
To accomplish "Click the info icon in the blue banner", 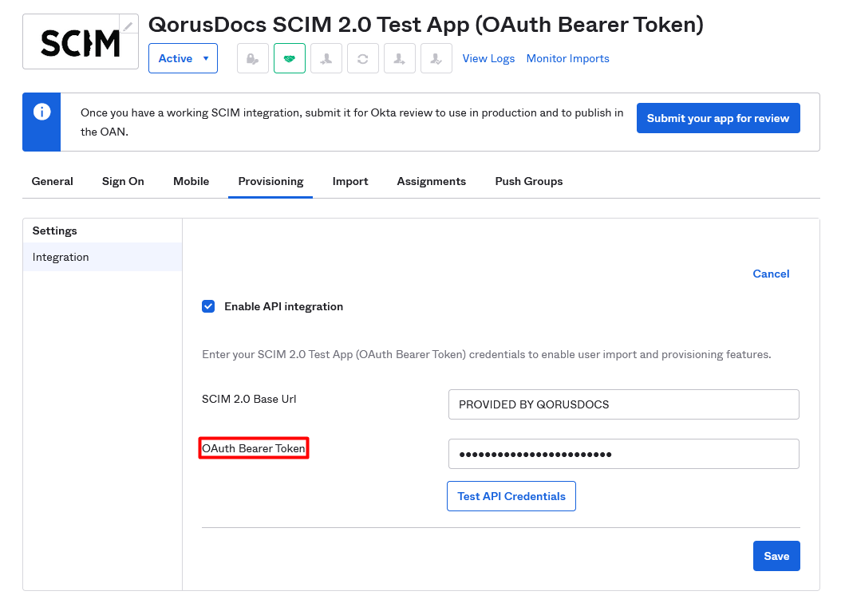I will coord(41,112).
